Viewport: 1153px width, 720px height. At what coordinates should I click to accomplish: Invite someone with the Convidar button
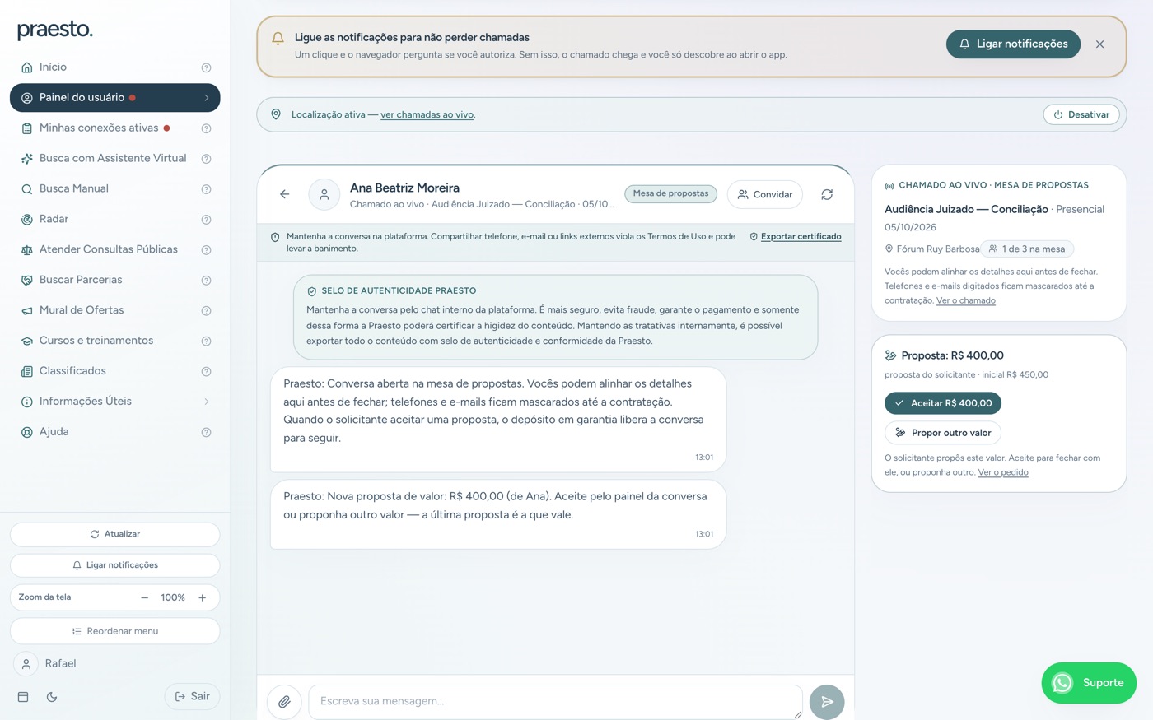click(764, 194)
